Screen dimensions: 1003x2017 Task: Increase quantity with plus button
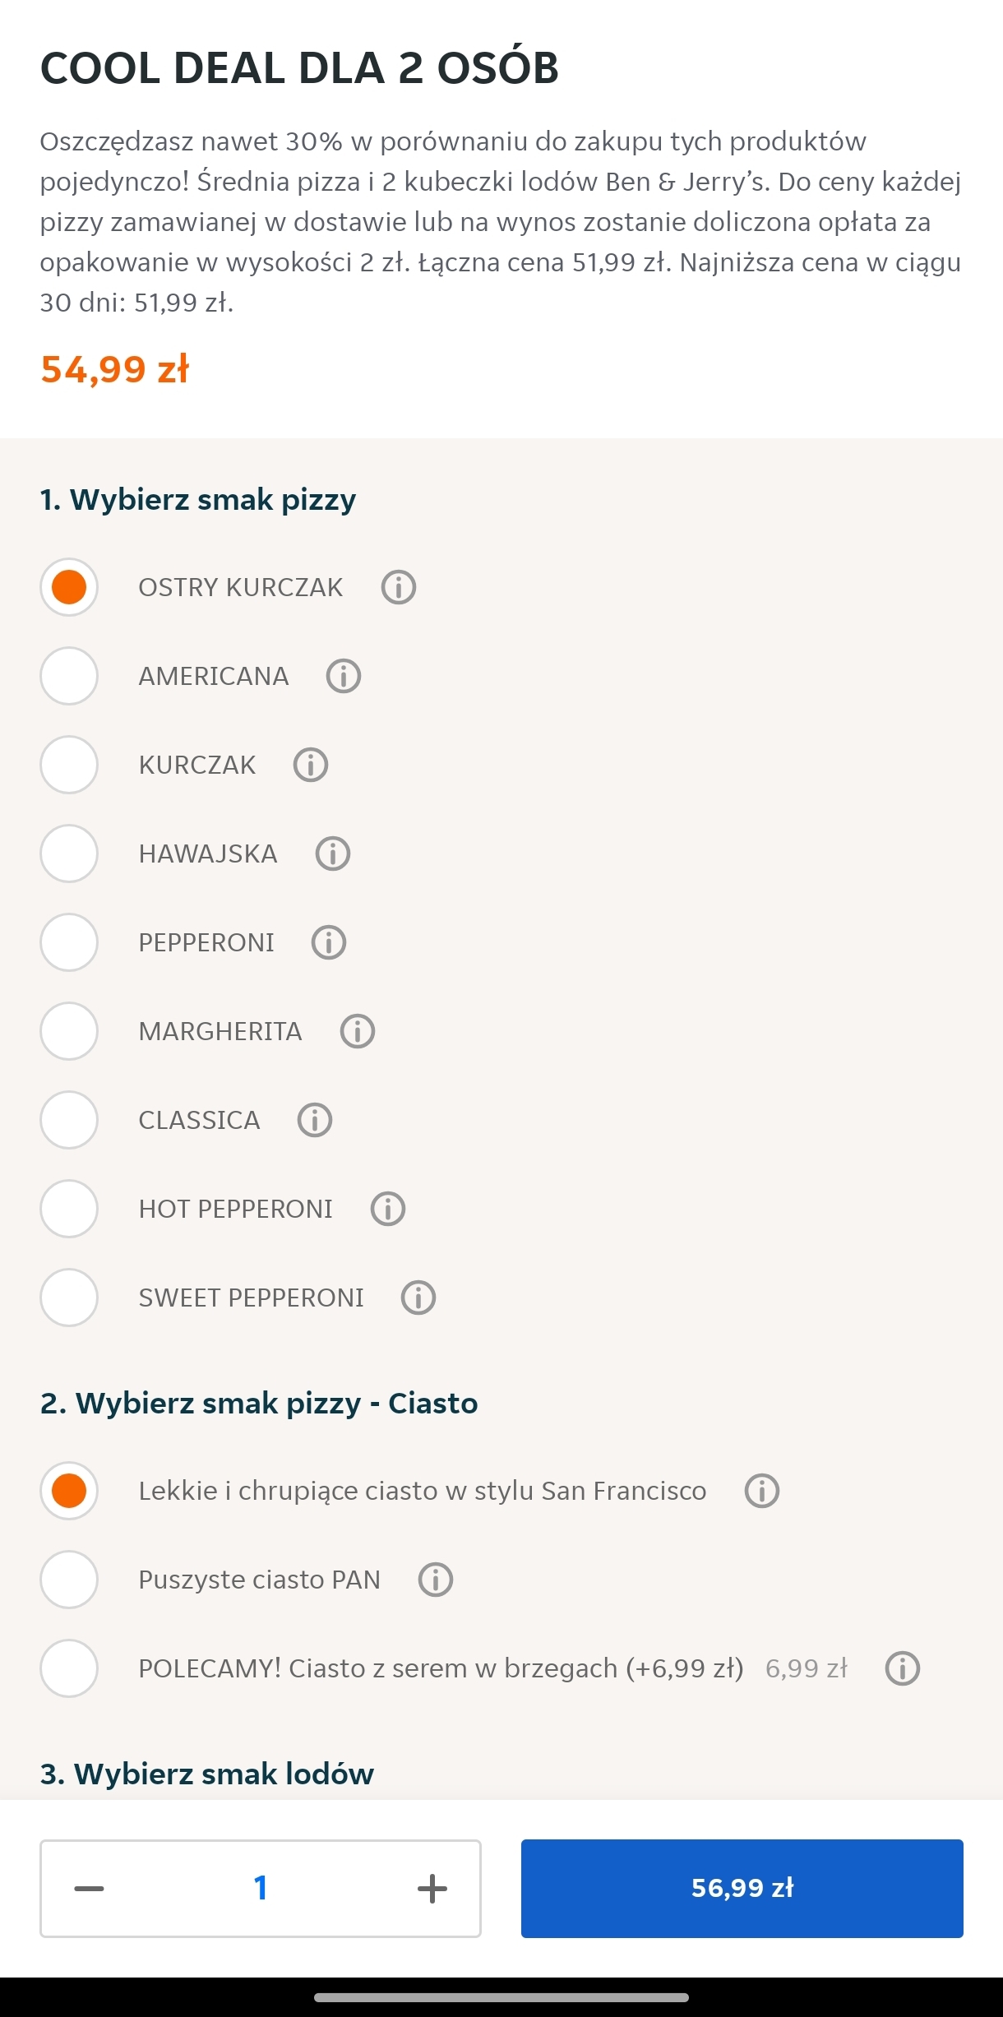[432, 1889]
